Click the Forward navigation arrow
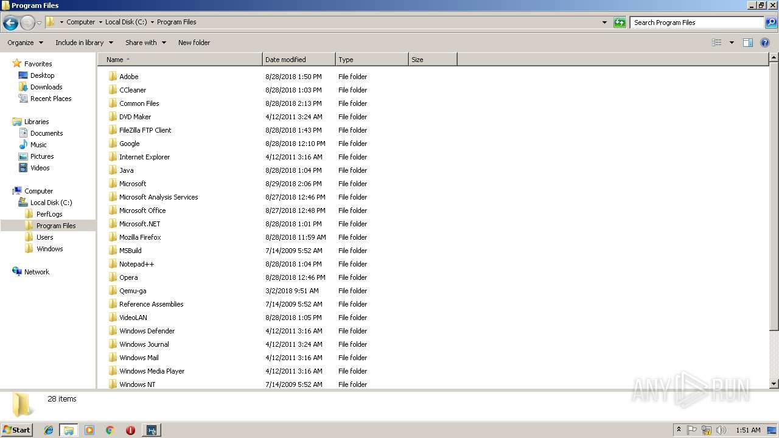The height and width of the screenshot is (438, 779). coord(27,23)
